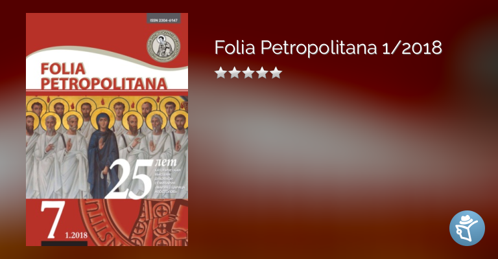Click the blue-robed Mary figure on cover
498x259 pixels.
coord(102,153)
